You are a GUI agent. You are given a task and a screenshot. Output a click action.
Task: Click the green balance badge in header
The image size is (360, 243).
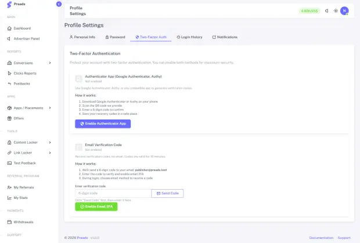point(309,11)
